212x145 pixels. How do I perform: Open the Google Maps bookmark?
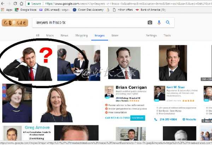coord(26,10)
